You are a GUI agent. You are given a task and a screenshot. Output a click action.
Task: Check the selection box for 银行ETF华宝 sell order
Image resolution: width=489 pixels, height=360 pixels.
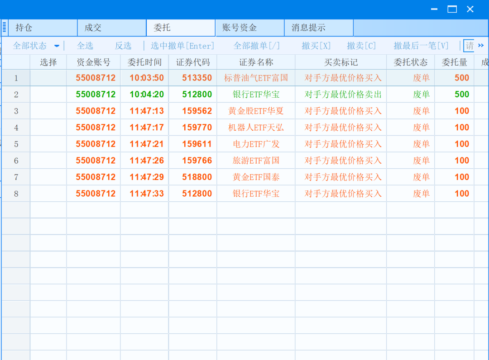(x=48, y=95)
